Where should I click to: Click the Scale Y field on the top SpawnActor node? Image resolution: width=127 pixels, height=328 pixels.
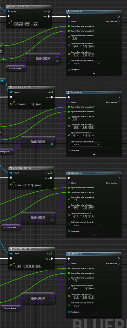click(x=84, y=55)
